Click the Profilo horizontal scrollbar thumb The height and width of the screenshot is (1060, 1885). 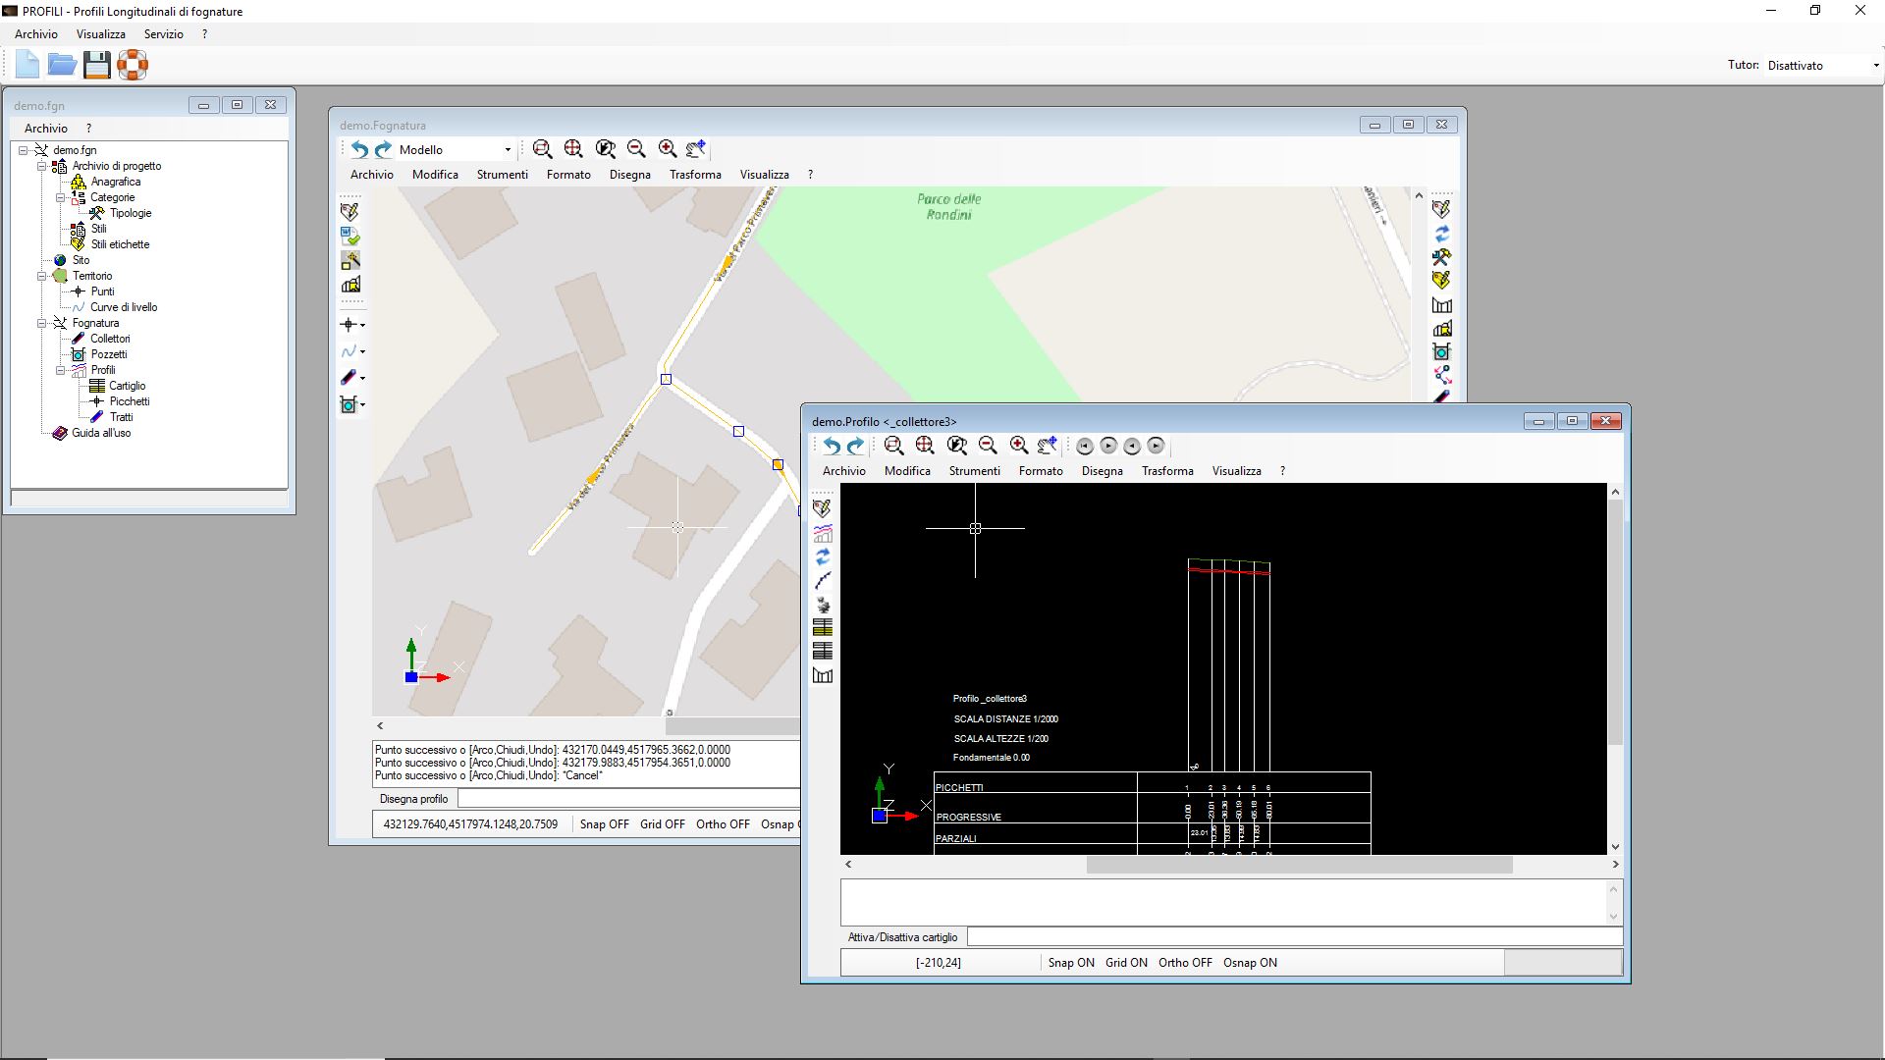(1299, 865)
